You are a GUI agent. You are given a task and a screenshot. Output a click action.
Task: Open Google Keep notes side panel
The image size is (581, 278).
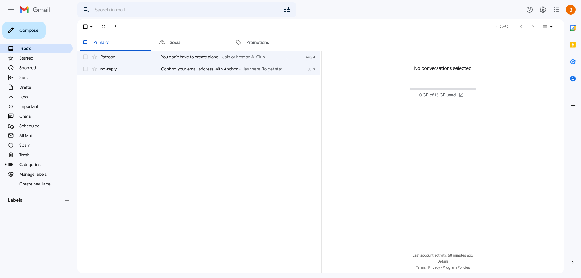click(573, 44)
